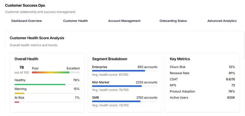Click the CSAT score value

tap(230, 79)
